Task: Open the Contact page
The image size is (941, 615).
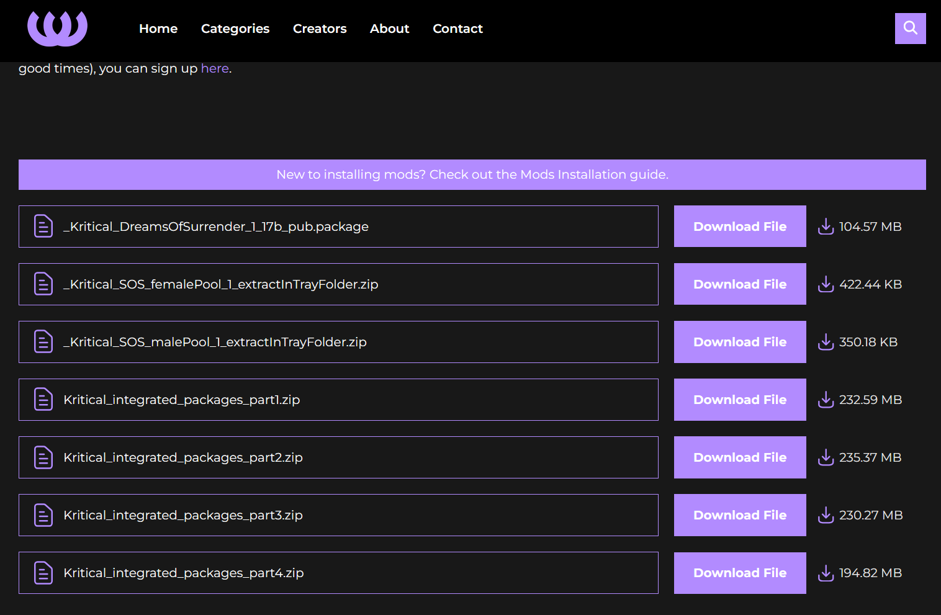Action: click(457, 29)
